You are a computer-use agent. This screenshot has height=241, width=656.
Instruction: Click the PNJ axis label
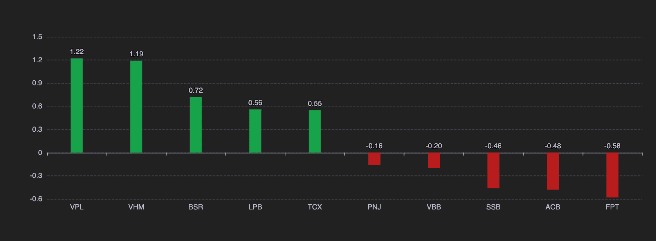(374, 207)
